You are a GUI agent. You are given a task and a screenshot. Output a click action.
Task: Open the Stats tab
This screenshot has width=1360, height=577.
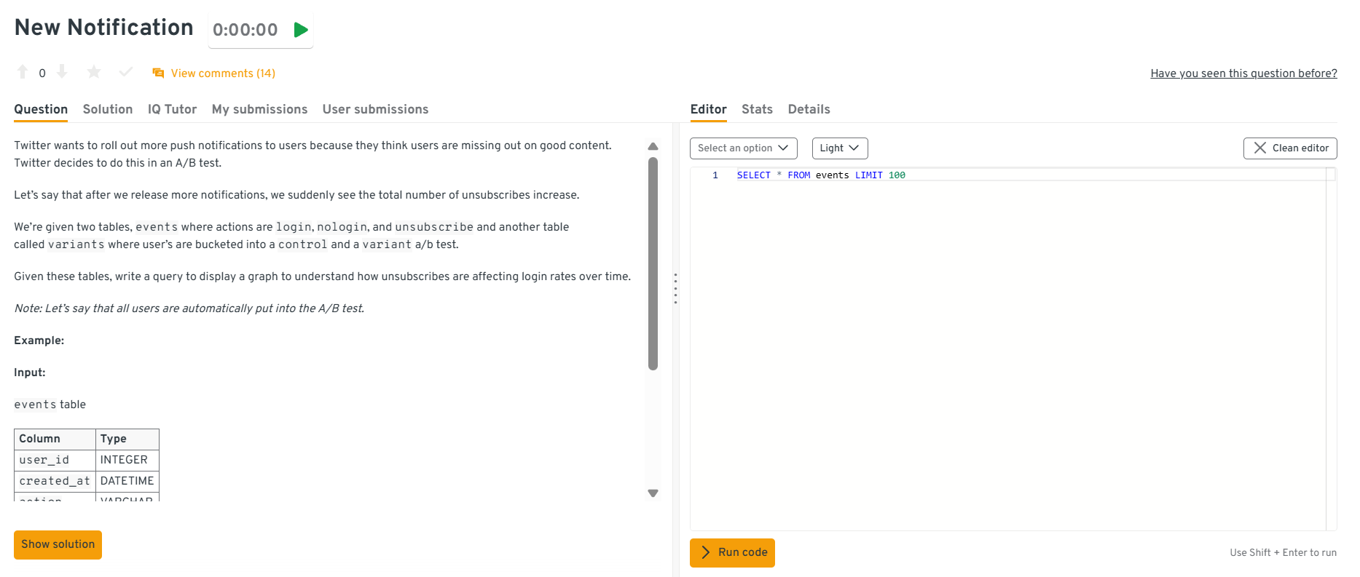[x=757, y=109]
